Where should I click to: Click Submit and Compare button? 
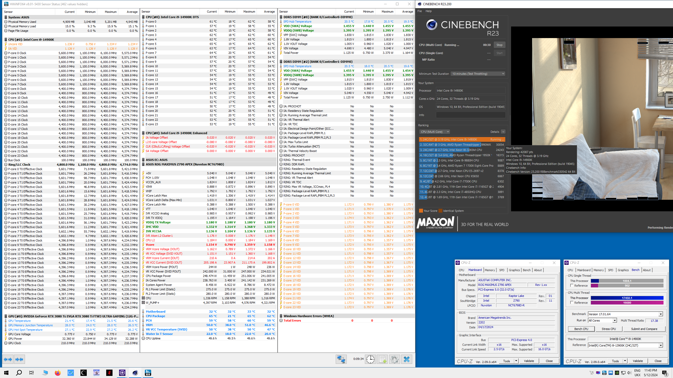click(x=644, y=329)
